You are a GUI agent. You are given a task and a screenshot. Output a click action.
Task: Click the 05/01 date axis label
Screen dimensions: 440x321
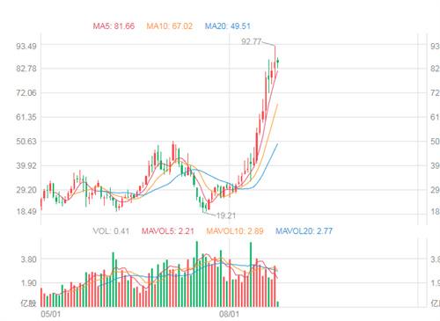point(51,314)
